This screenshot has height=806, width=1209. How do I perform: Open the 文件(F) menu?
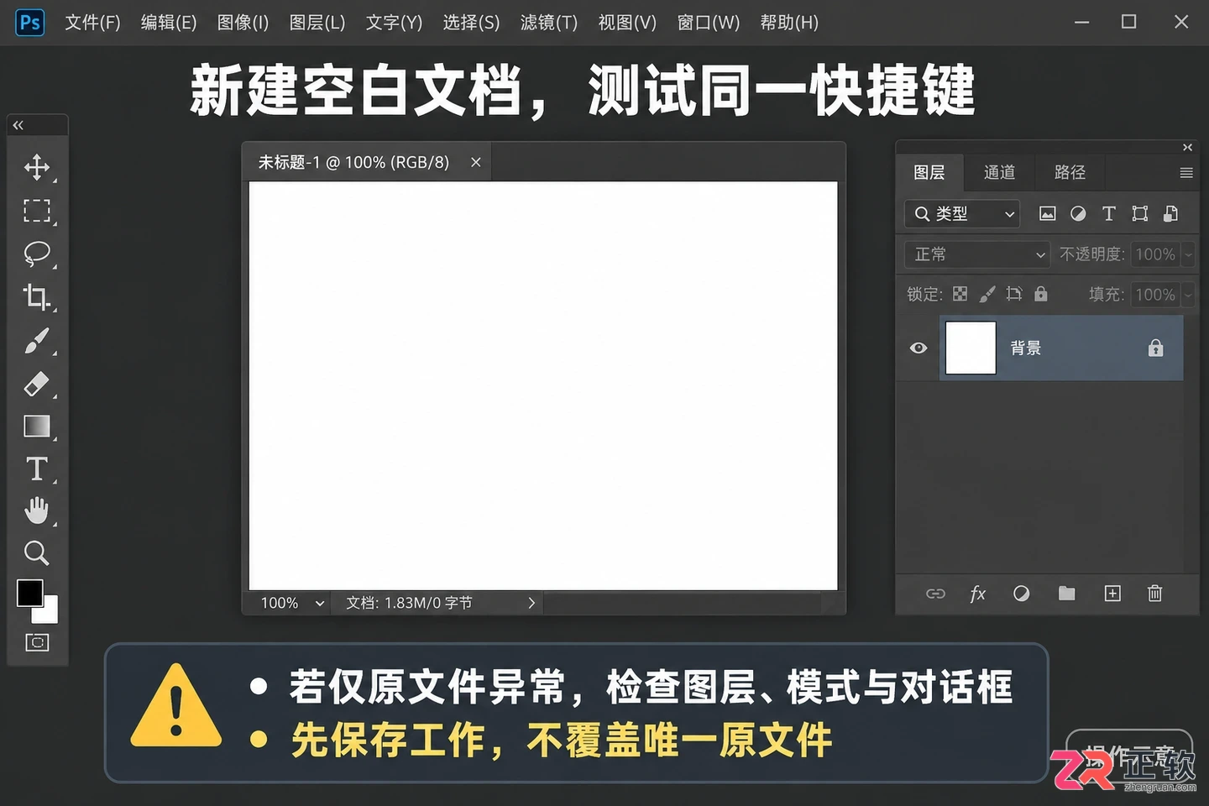92,23
